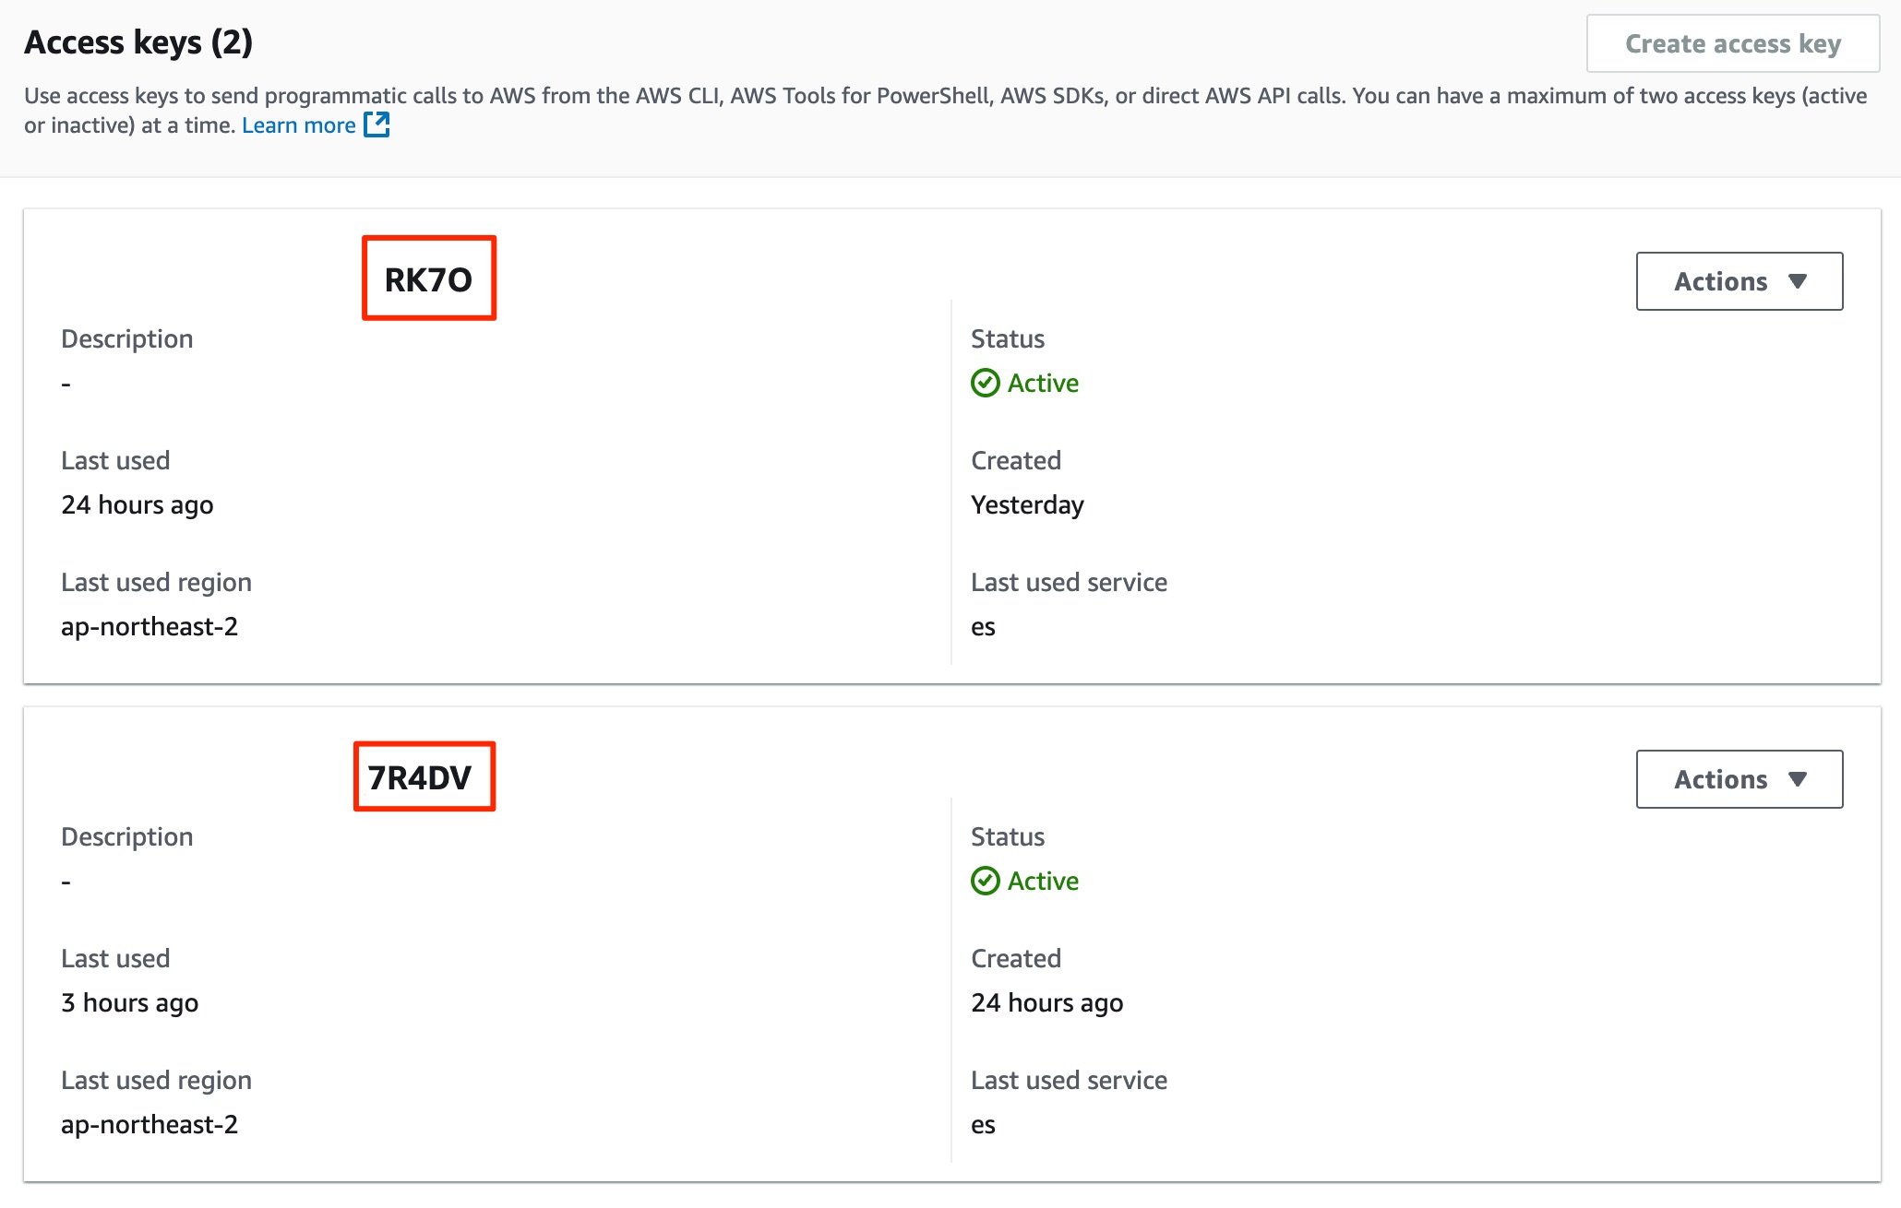Open Actions dropdown for access key RK7O

coord(1740,281)
